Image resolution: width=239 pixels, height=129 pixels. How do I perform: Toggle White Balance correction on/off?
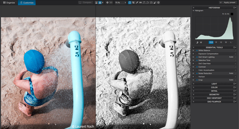(x=197, y=50)
